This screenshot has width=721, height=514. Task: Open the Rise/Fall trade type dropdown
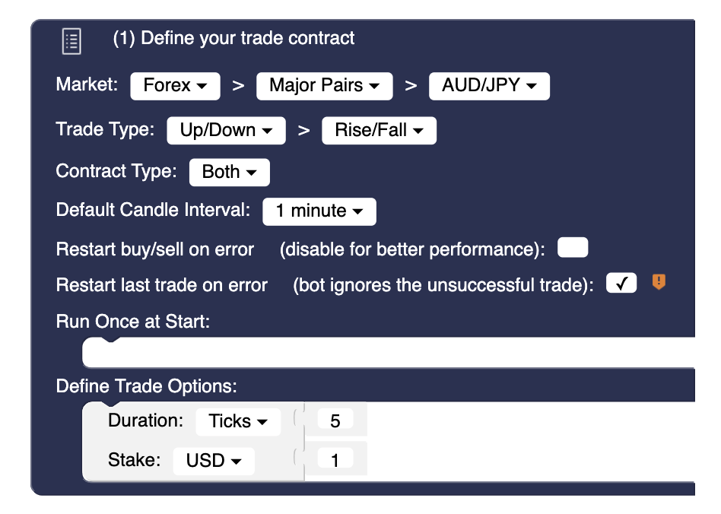[379, 130]
